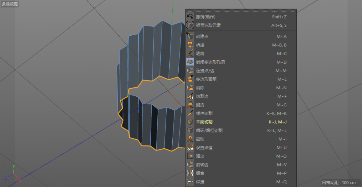Click the Frame Selected Elements (框显选取元素) icon
This screenshot has height=187, width=362.
coord(190,26)
